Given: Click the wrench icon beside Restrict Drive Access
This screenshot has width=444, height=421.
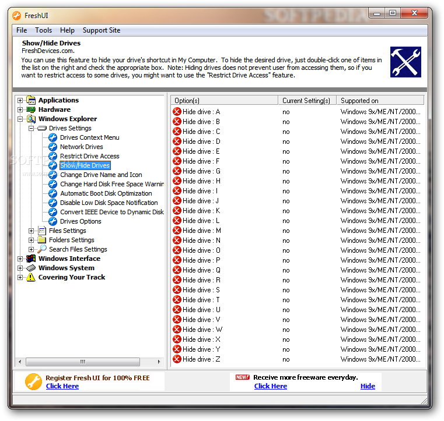Looking at the screenshot, I should (53, 156).
